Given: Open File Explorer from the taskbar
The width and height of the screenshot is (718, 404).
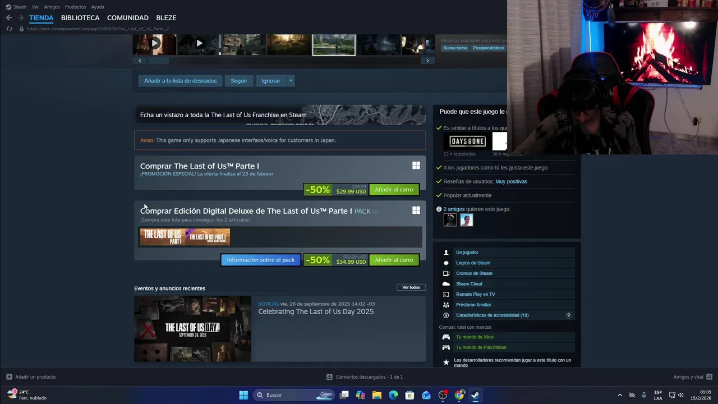Looking at the screenshot, I should 377,395.
